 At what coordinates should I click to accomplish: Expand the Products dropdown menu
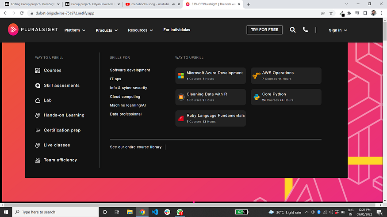pyautogui.click(x=107, y=30)
